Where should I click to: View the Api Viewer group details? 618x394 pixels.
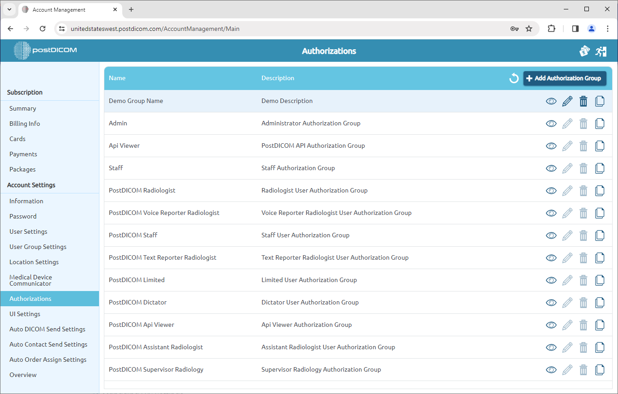point(551,146)
